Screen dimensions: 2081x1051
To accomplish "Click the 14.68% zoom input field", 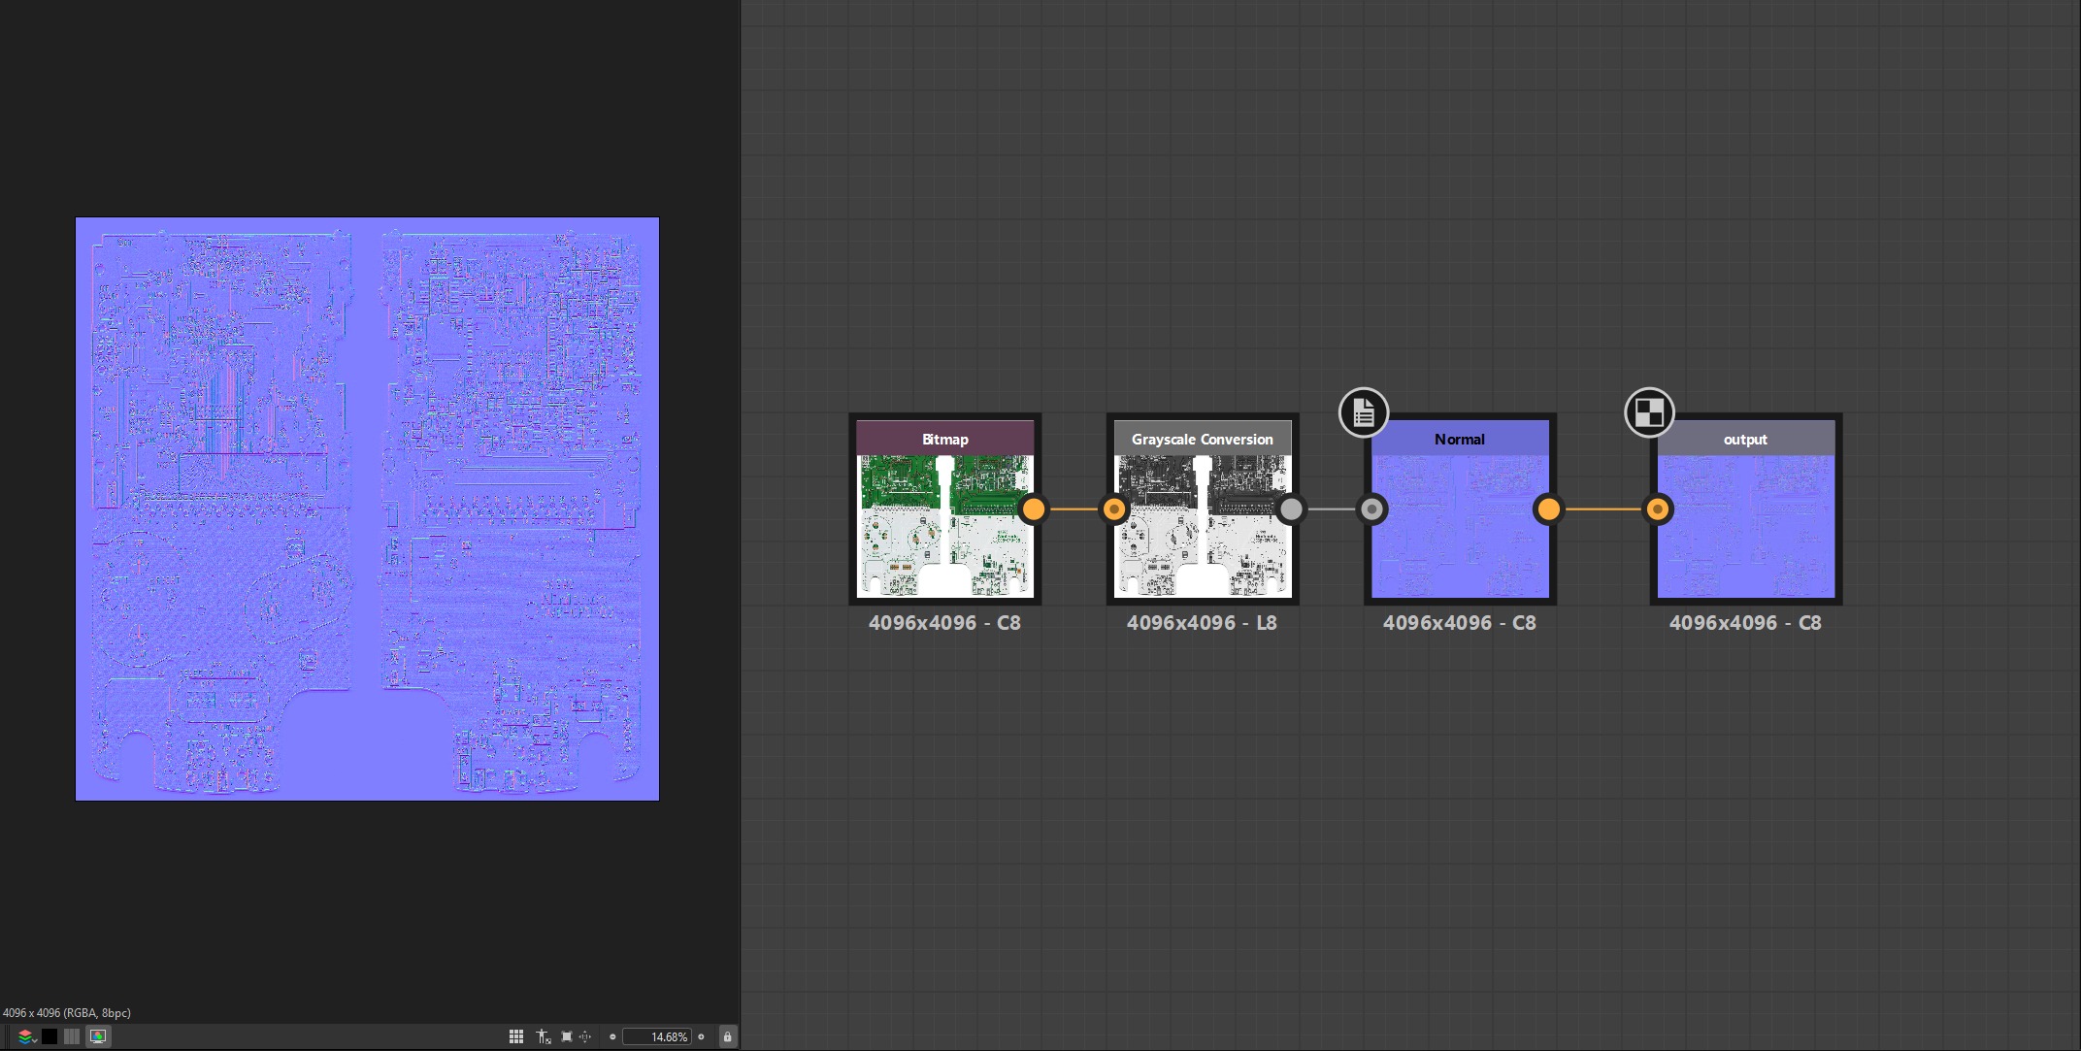I will (x=657, y=1036).
